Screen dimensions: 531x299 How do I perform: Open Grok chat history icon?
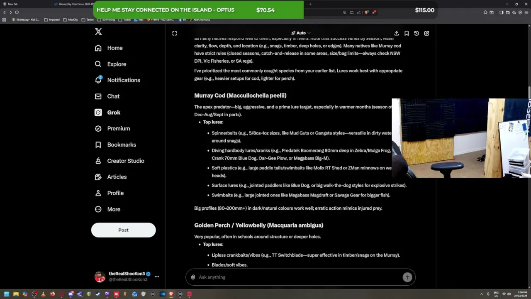click(417, 33)
